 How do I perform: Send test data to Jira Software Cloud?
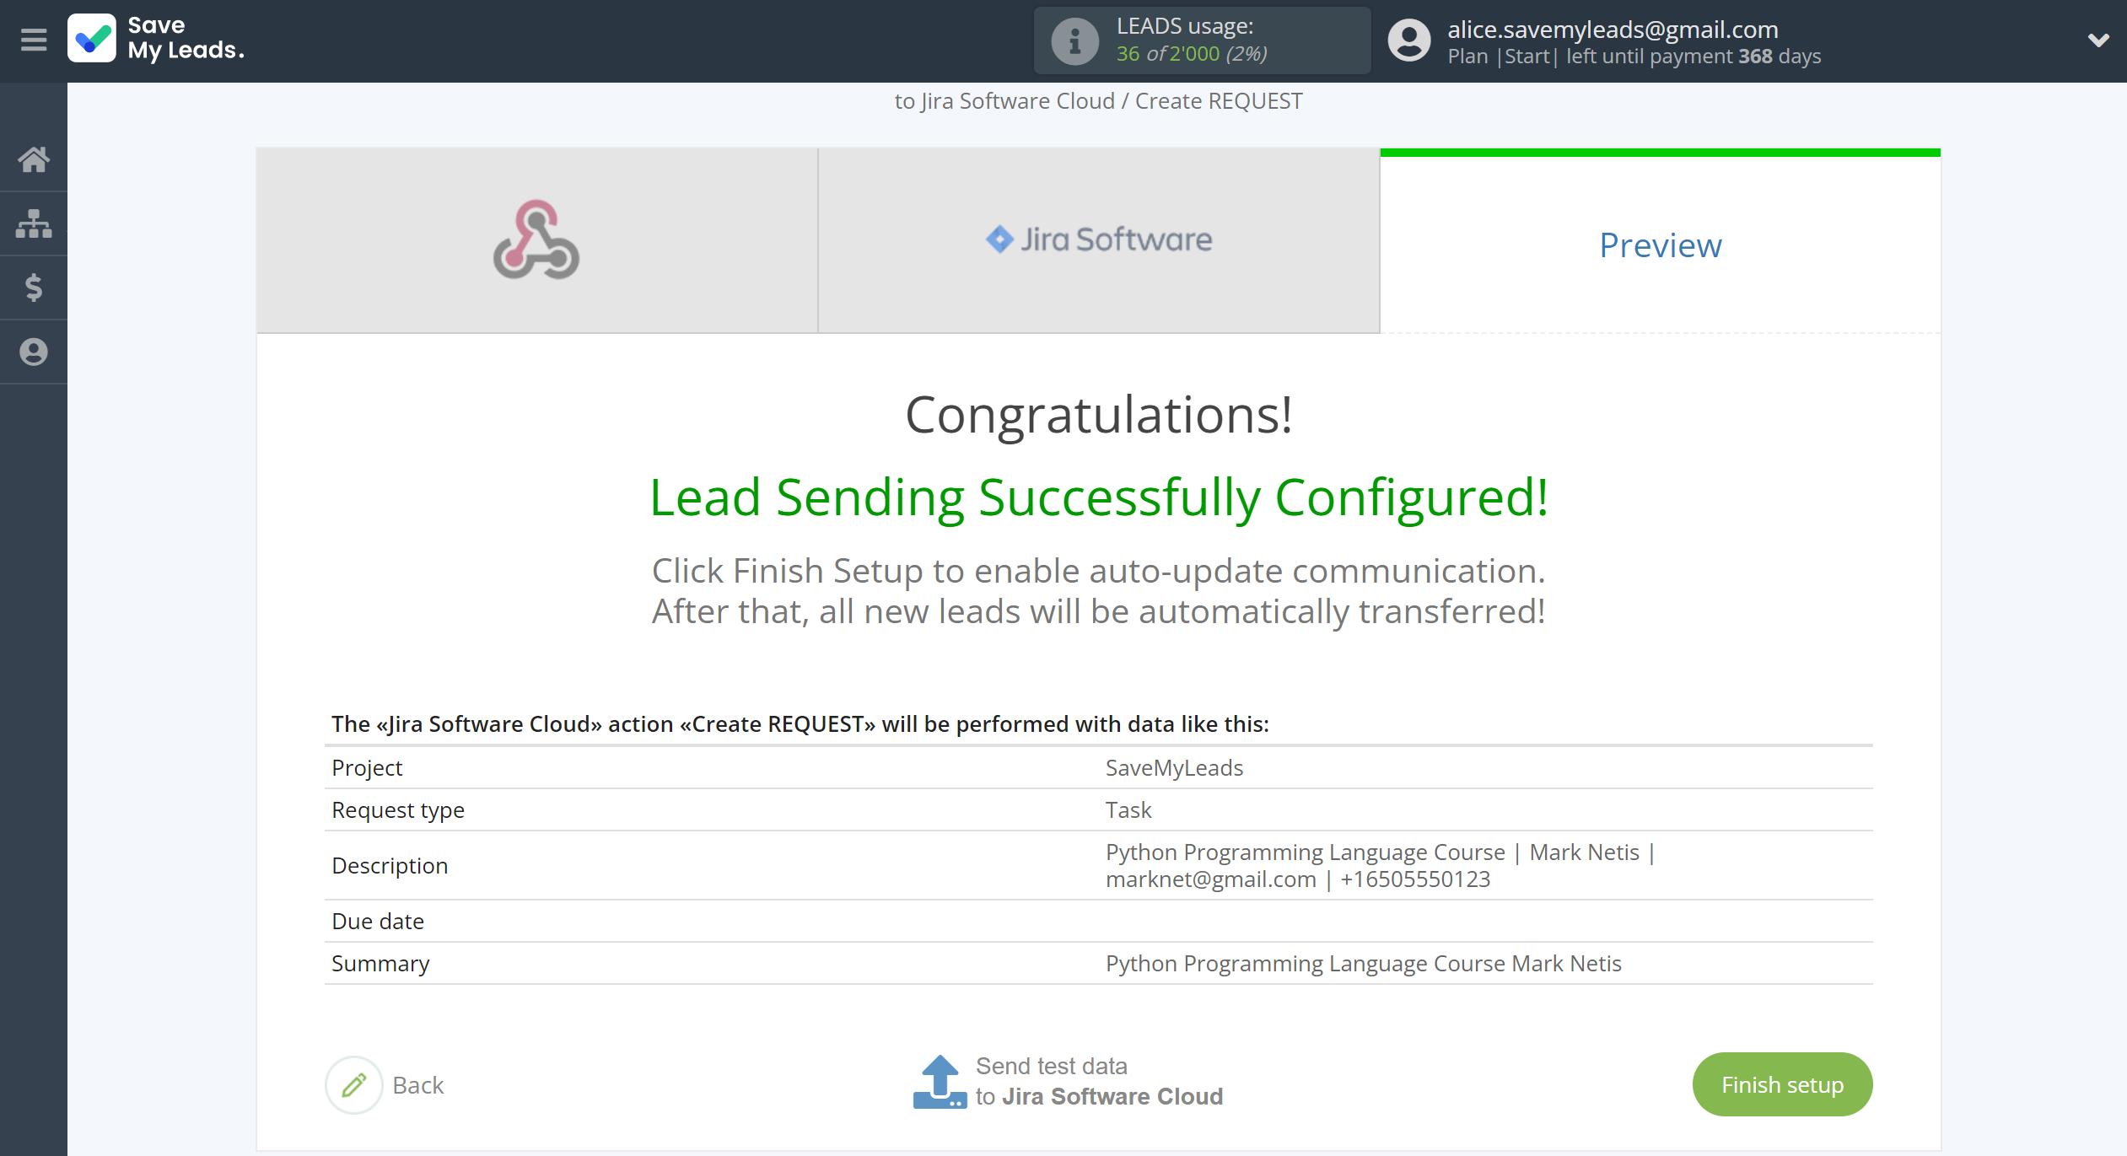(1099, 1082)
